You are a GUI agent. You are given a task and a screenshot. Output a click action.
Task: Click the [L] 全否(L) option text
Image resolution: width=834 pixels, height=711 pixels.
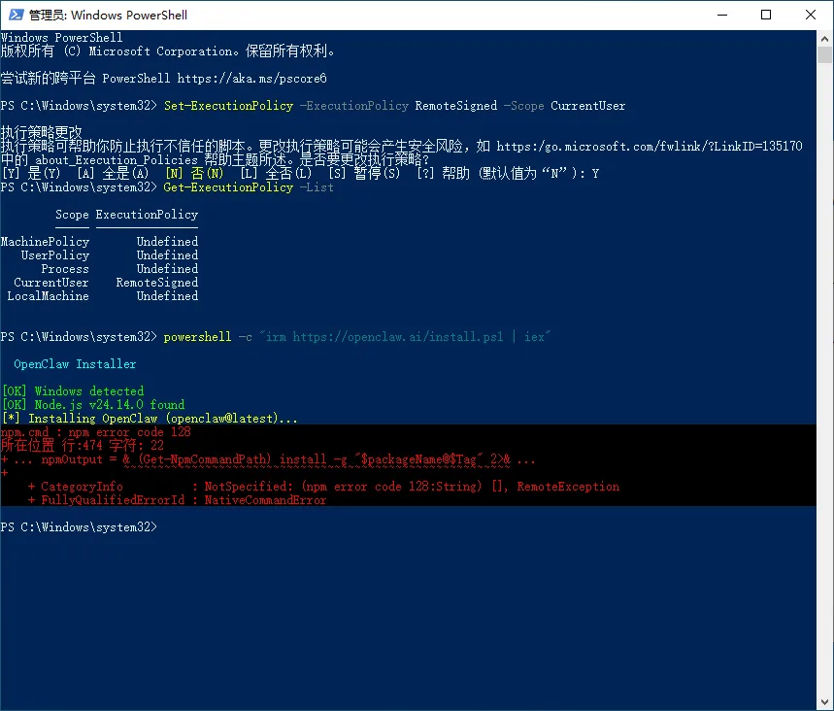276,174
